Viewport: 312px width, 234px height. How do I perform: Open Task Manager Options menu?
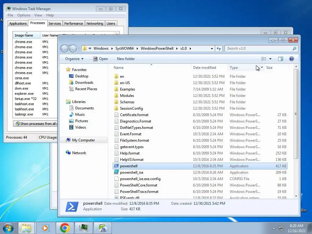[24, 15]
